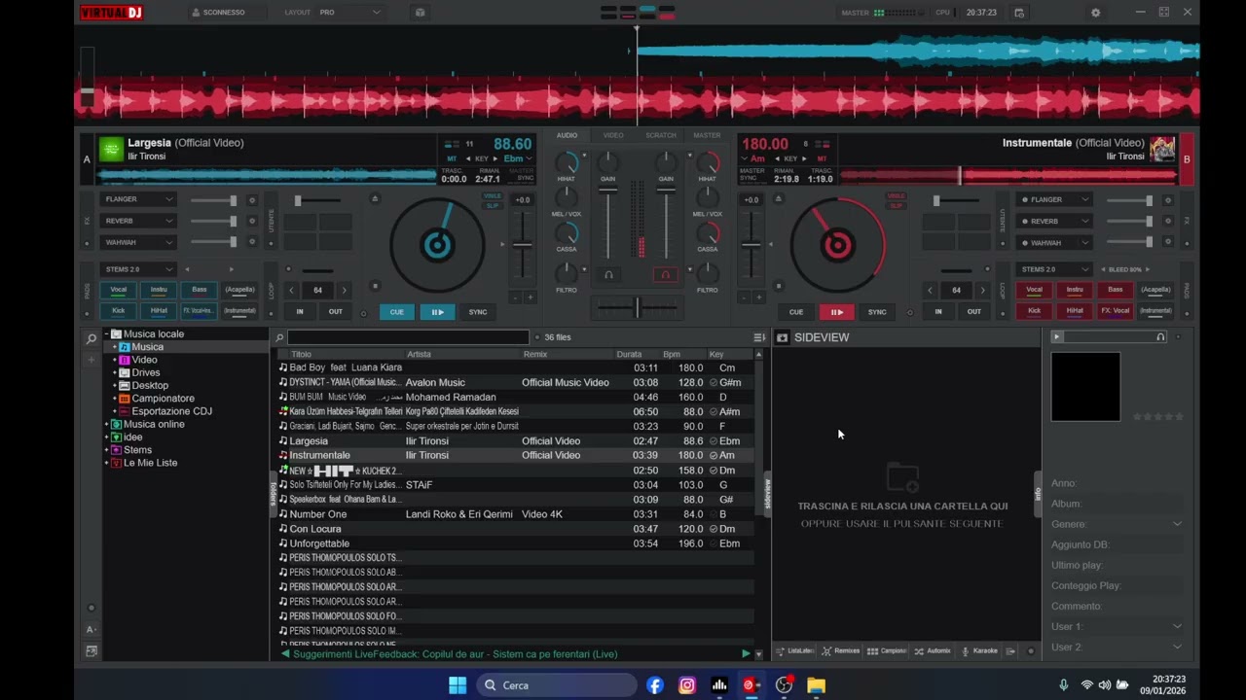This screenshot has height=700, width=1246.
Task: Select Le Mie Liste in folder tree
Action: [x=150, y=463]
